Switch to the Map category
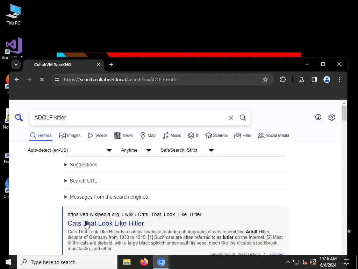The image size is (358, 269). (148, 136)
